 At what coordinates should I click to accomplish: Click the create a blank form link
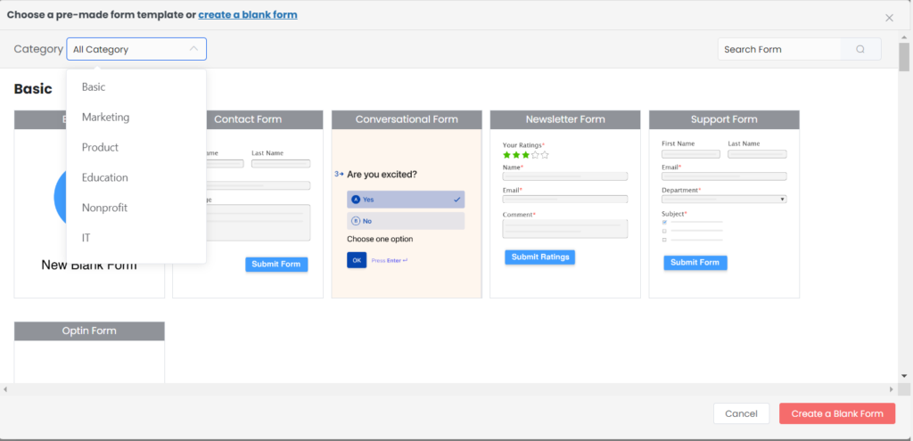coord(248,14)
